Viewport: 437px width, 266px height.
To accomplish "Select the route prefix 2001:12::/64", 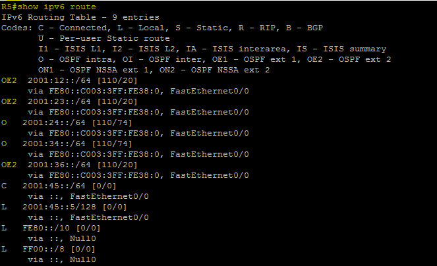I will (x=59, y=80).
